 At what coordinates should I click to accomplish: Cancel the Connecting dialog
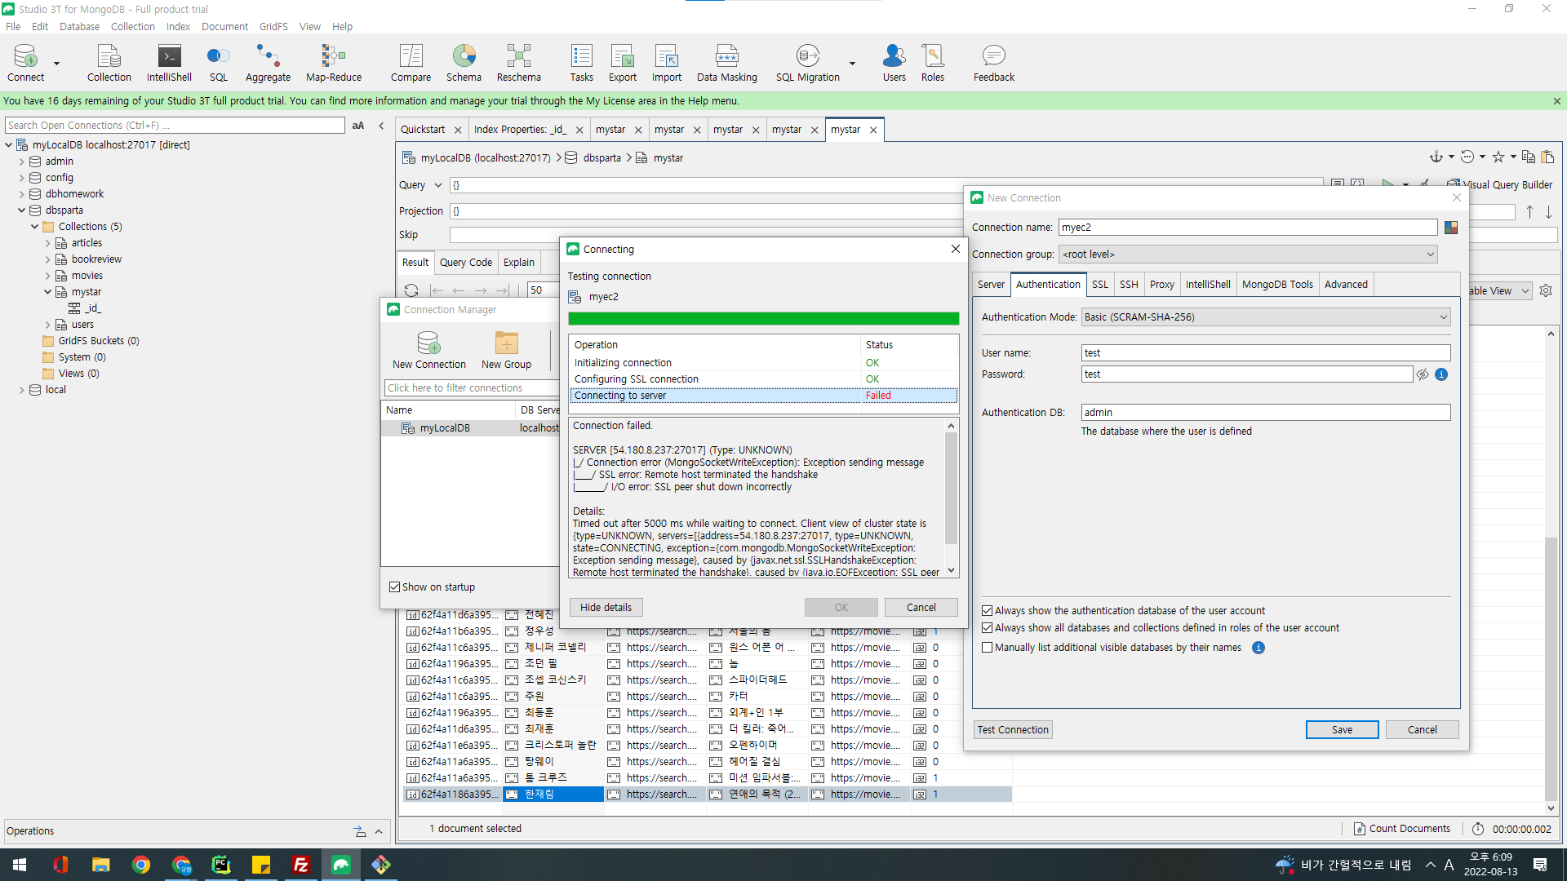click(x=921, y=608)
